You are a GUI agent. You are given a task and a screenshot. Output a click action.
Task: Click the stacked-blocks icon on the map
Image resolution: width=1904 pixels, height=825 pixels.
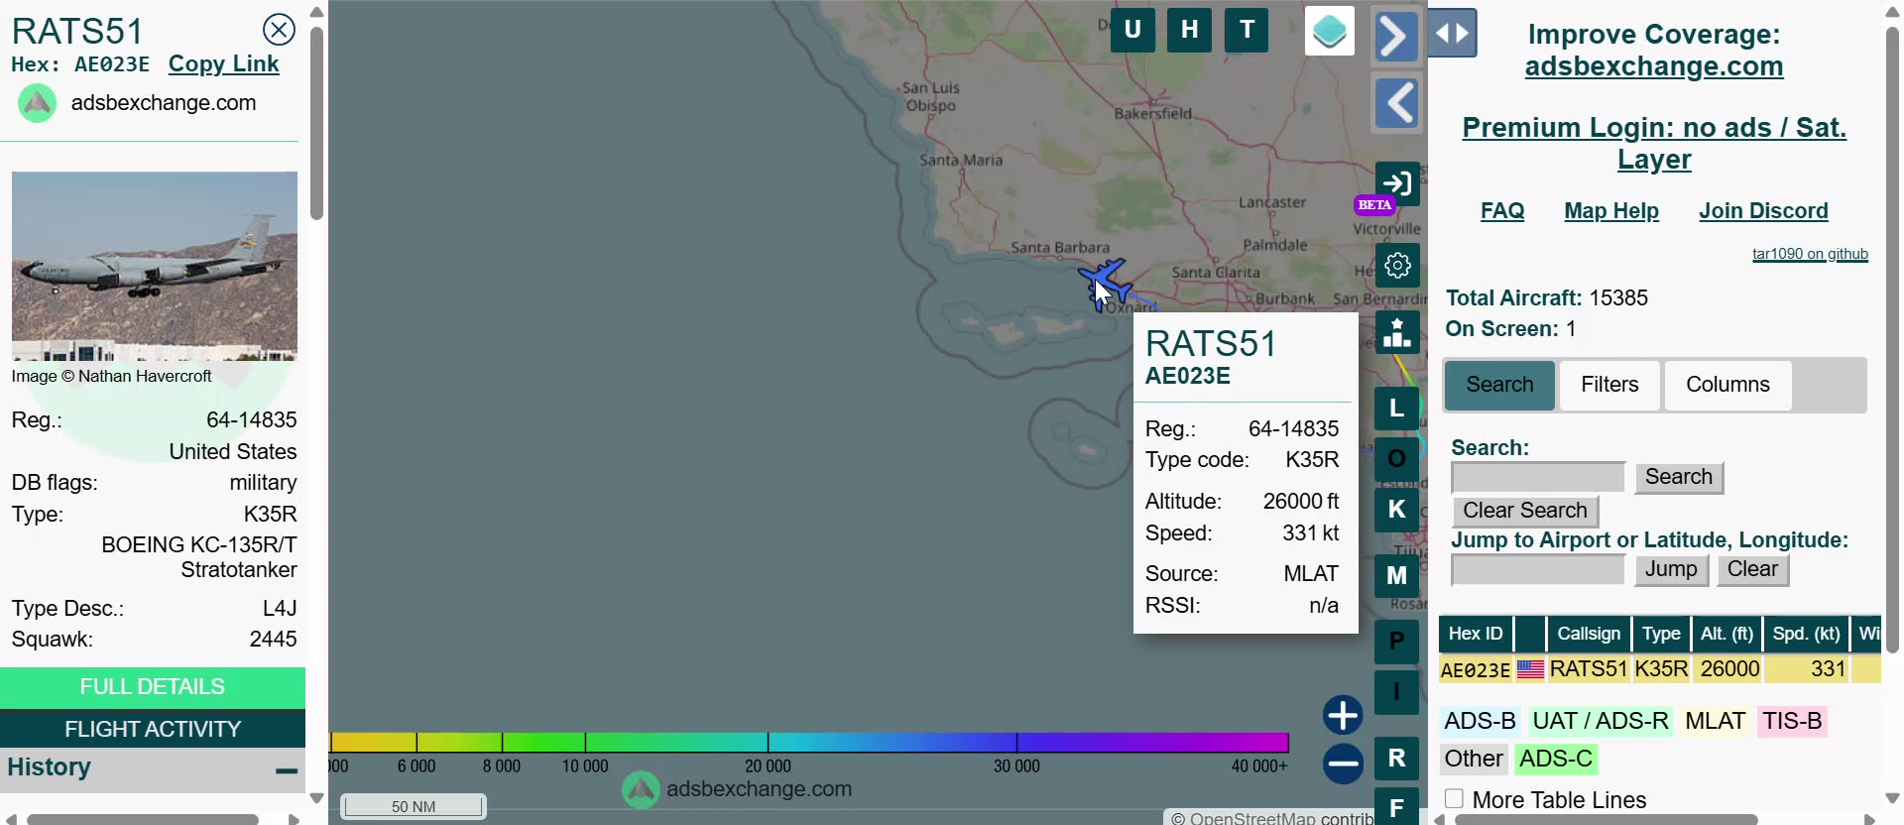click(x=1397, y=332)
